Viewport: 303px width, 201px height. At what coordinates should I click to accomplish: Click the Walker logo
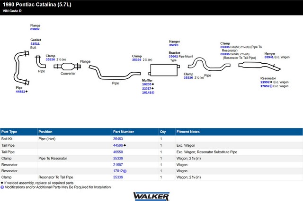click(x=151, y=196)
